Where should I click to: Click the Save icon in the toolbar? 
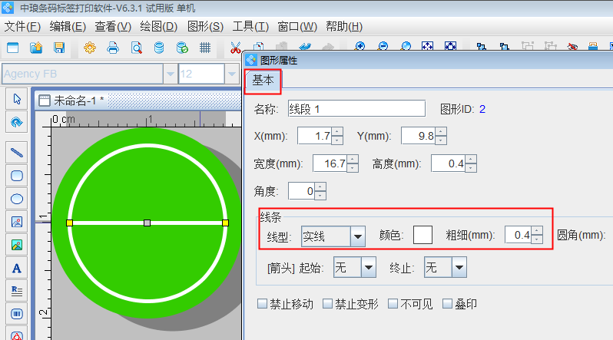click(x=58, y=48)
